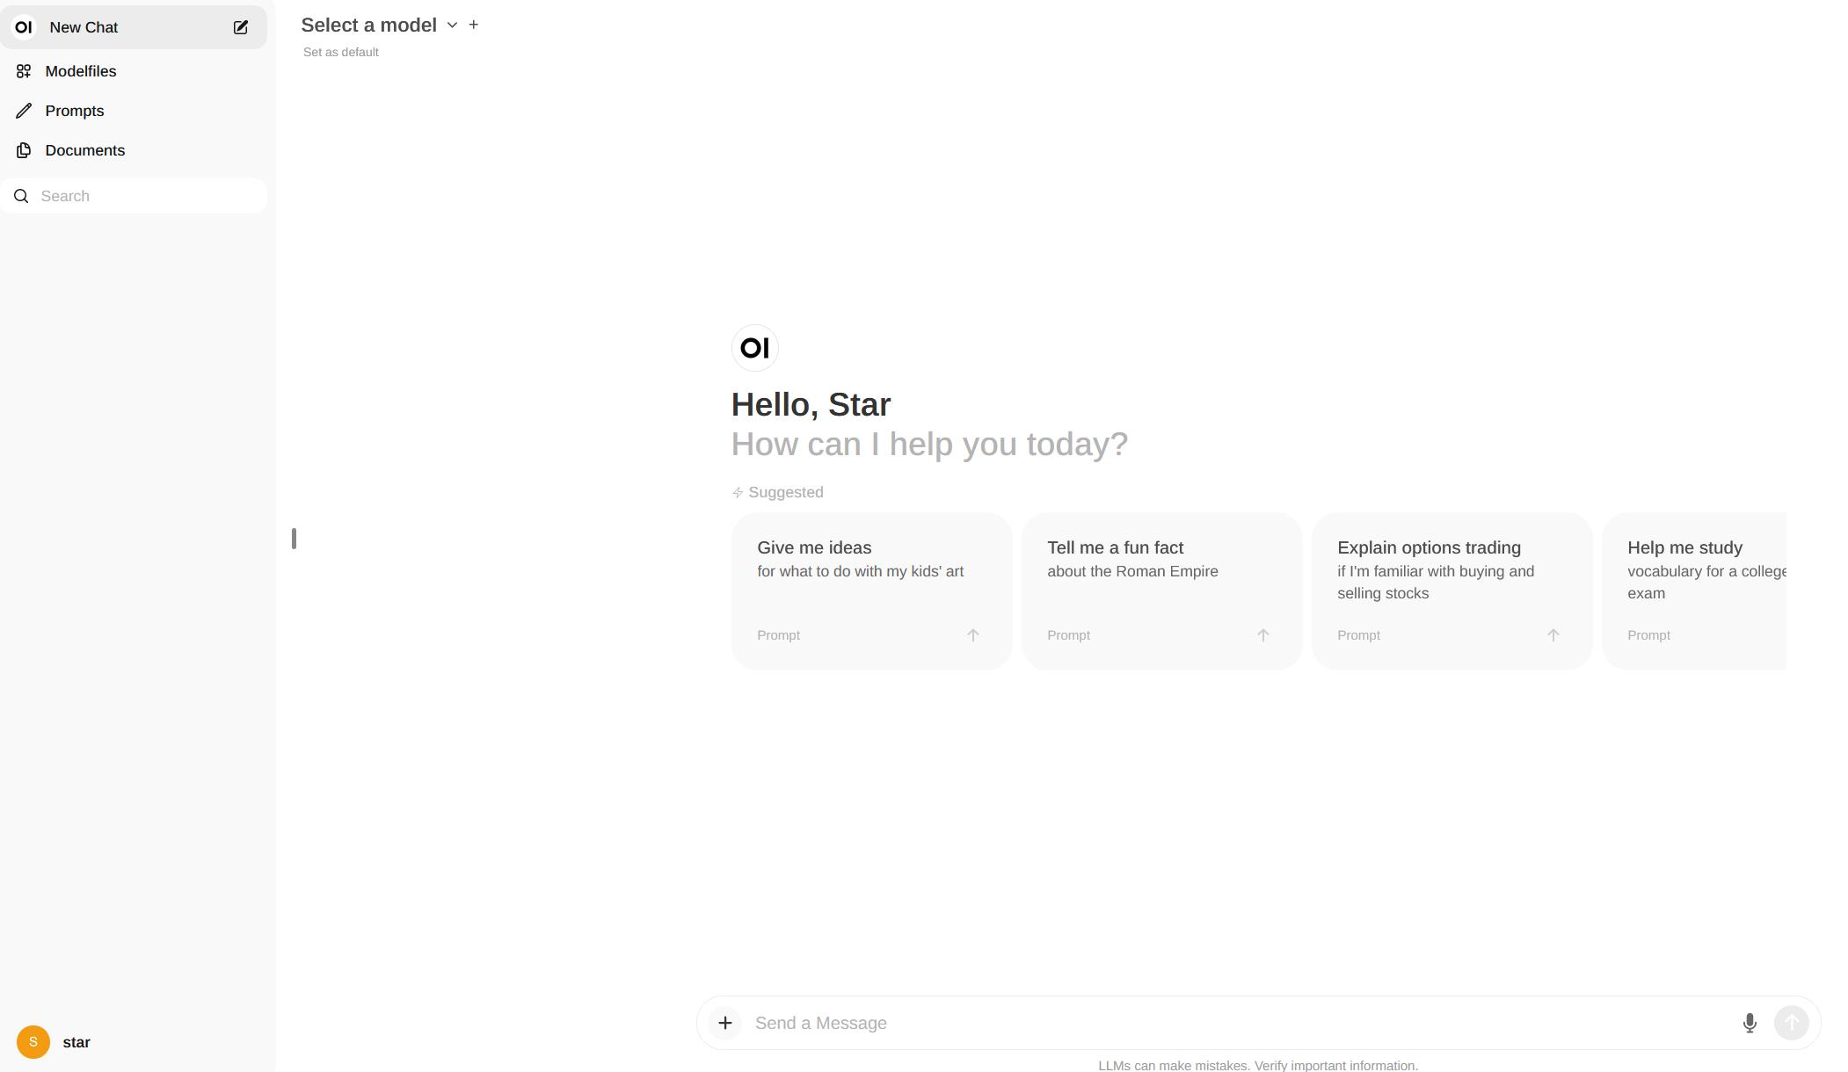Go to the Prompts section
1848x1072 pixels.
74,111
